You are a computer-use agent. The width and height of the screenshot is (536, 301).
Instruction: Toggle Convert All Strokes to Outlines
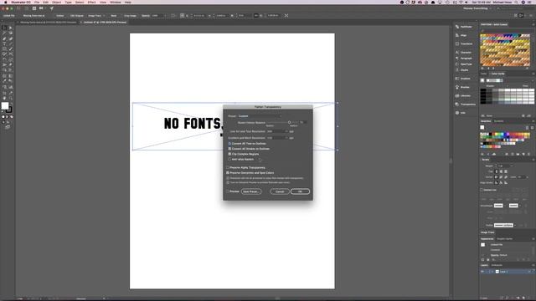229,149
